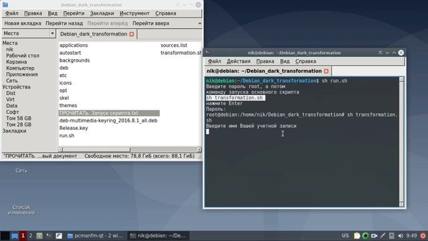This screenshot has width=428, height=241.
Task: Click Перейти назад in the toolbar
Action: [64, 23]
